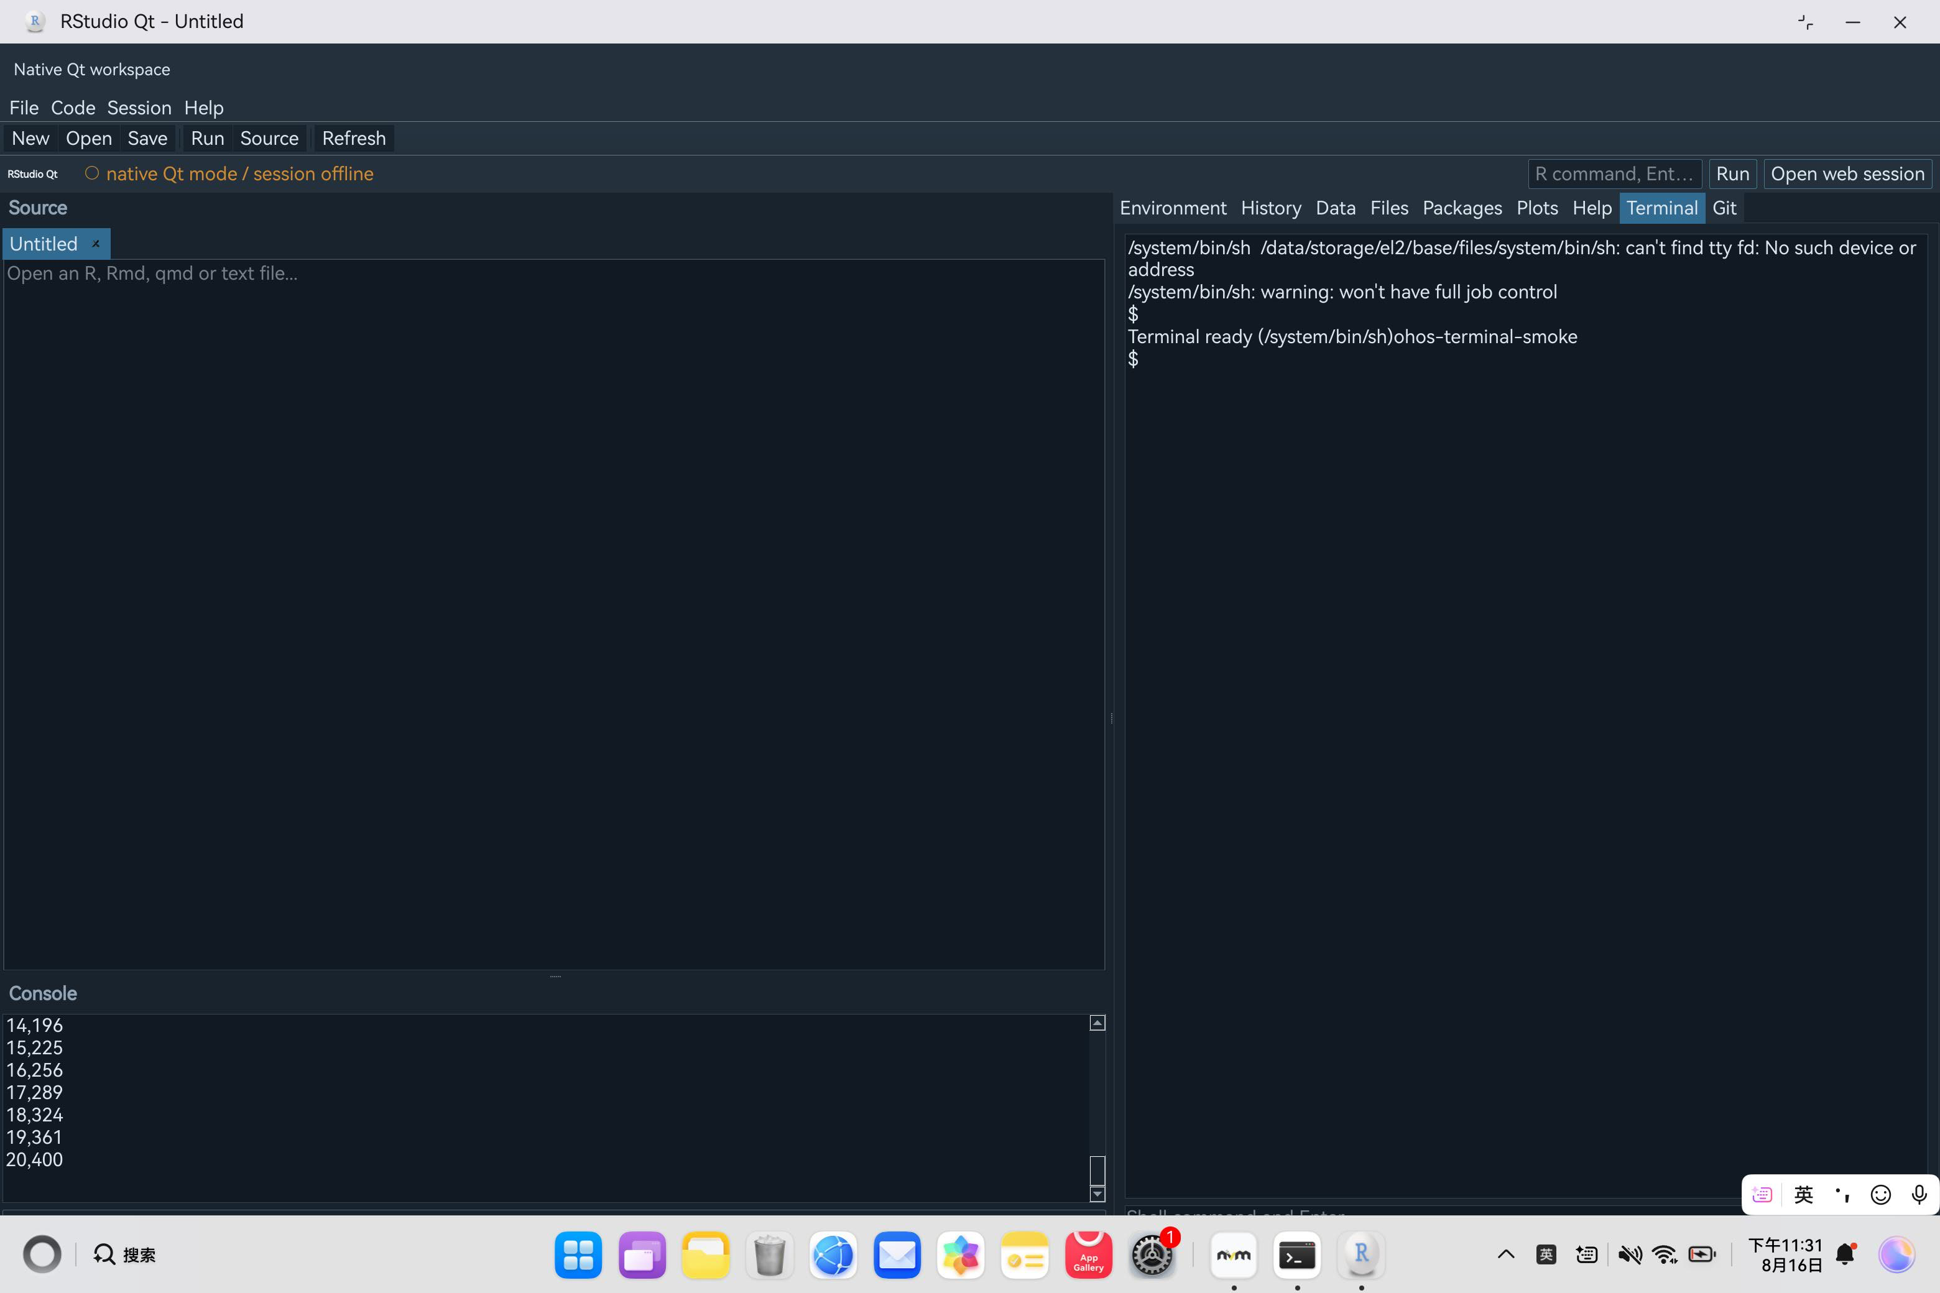The height and width of the screenshot is (1293, 1940).
Task: Switch to the History tab
Action: click(x=1271, y=209)
